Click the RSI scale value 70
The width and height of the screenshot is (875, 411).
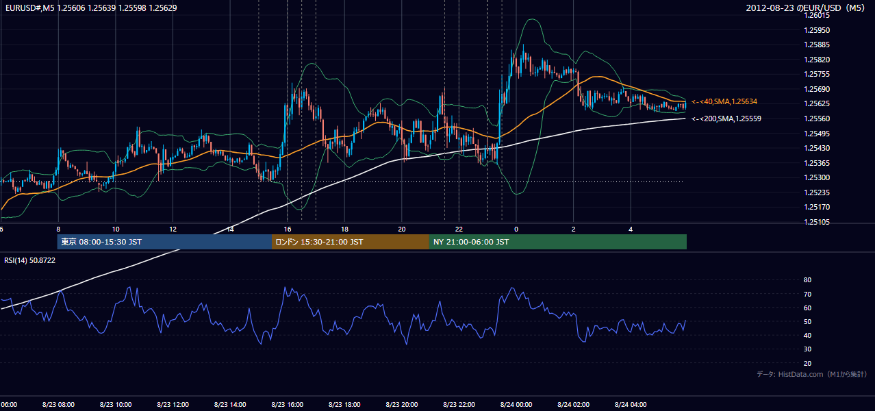[x=807, y=294]
